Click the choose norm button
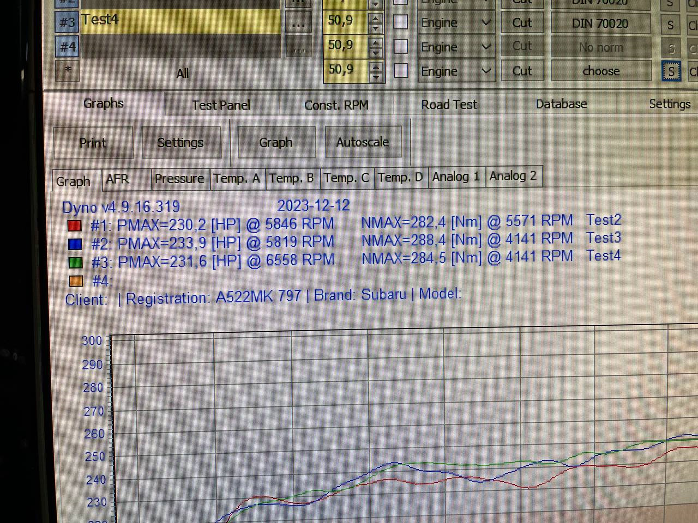The width and height of the screenshot is (698, 523). (x=600, y=71)
